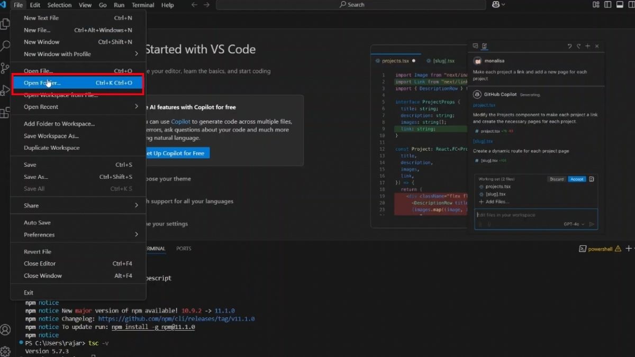This screenshot has height=357, width=635.
Task: Select Close Window entry
Action: coord(78,276)
